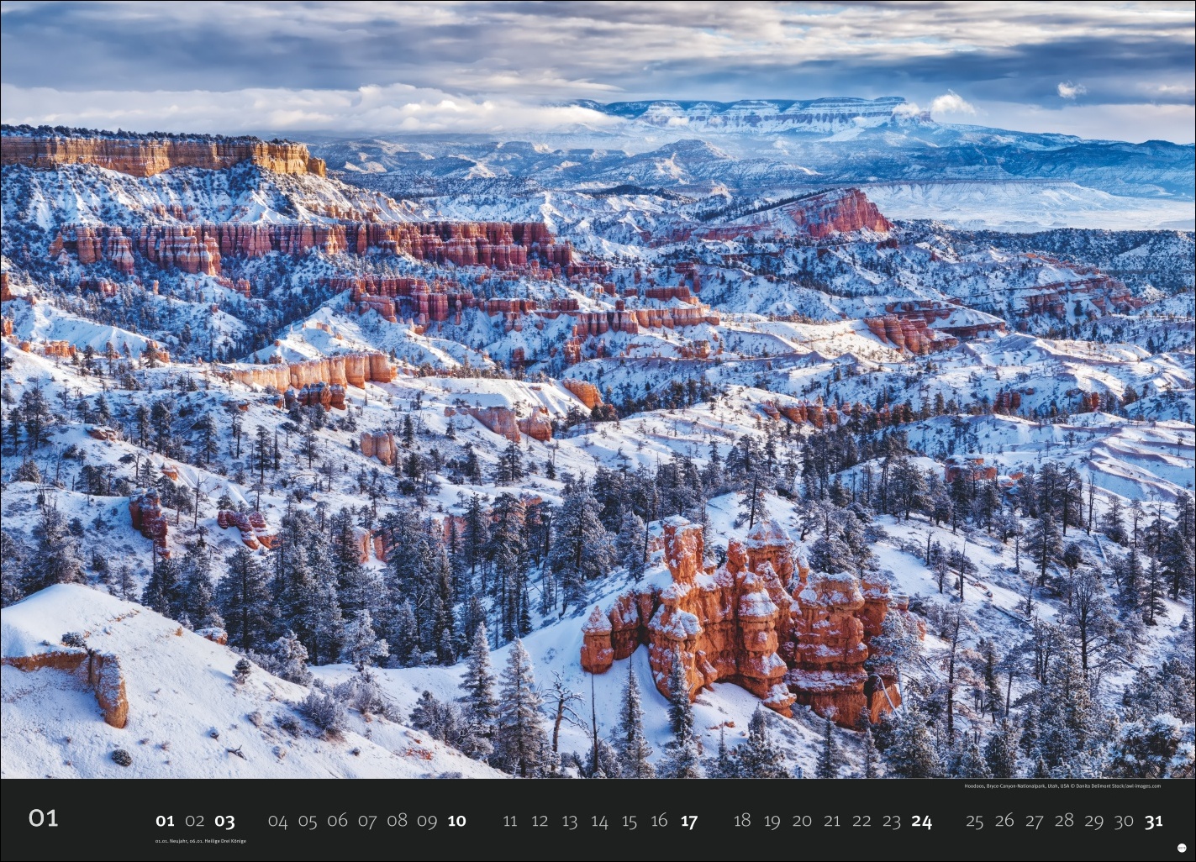Select date 13 in the calendar row
Viewport: 1196px width, 862px height.
(569, 821)
